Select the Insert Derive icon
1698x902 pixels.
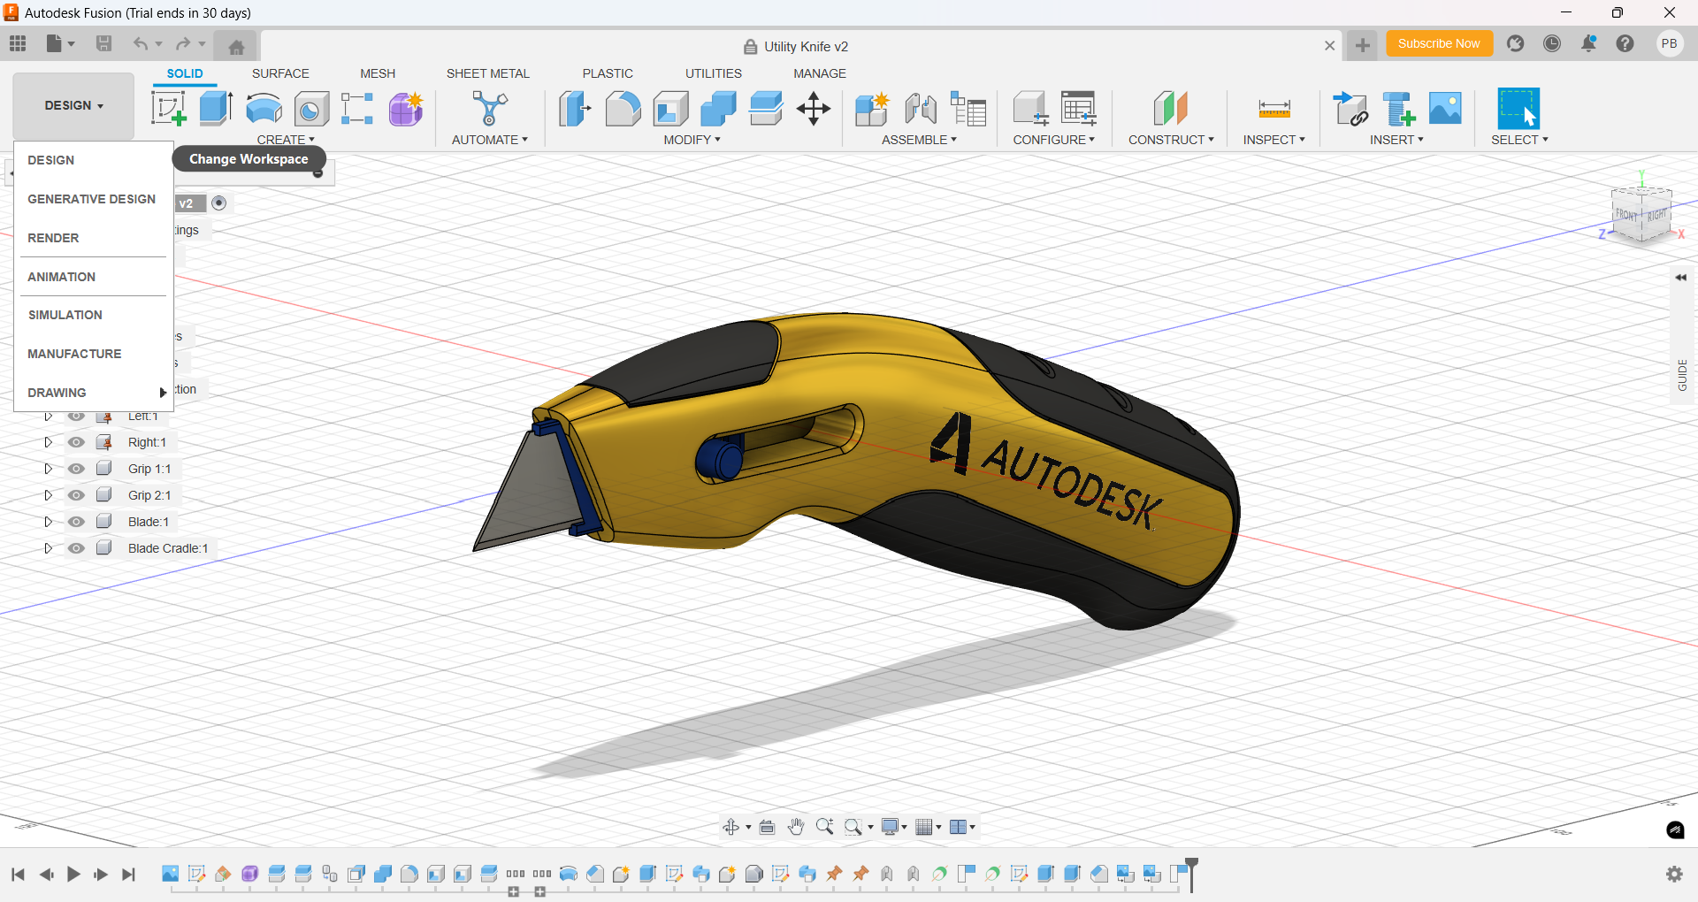click(1350, 109)
